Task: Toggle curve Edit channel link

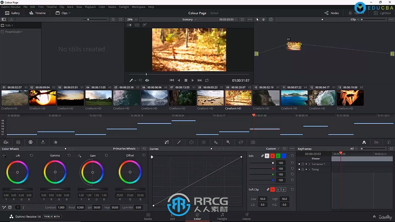Action: (x=263, y=156)
